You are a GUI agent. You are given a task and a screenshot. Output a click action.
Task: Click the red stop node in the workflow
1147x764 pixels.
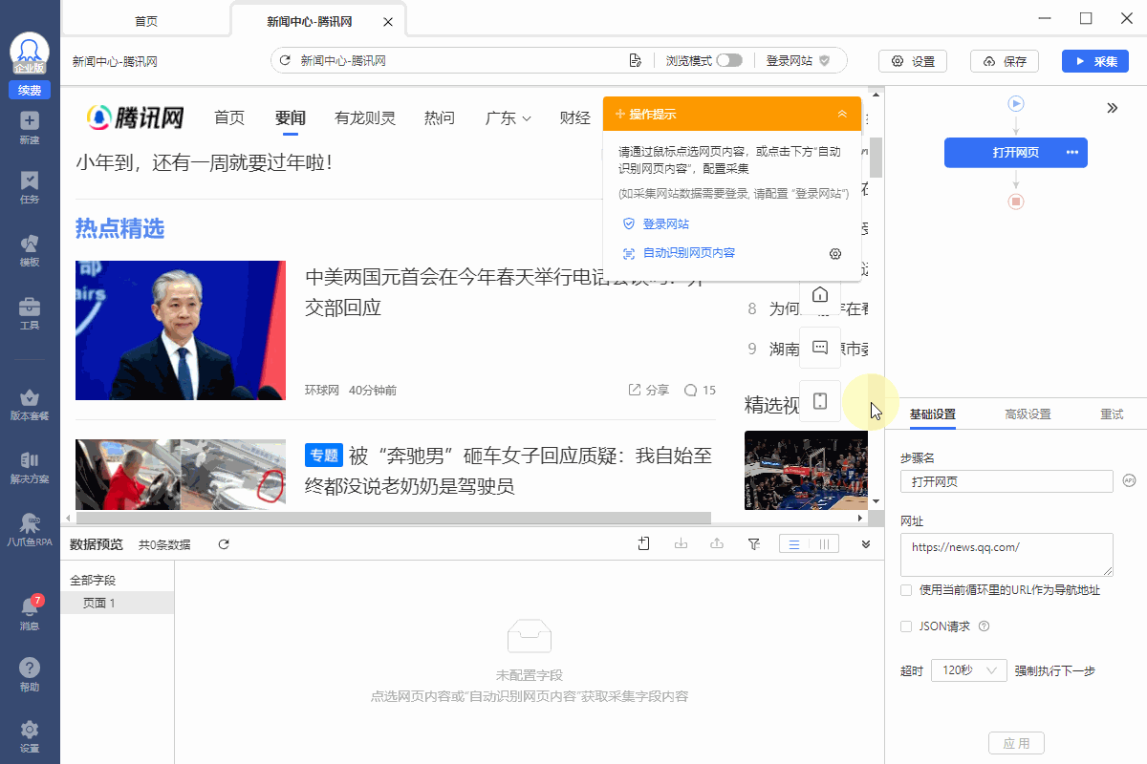click(x=1016, y=202)
